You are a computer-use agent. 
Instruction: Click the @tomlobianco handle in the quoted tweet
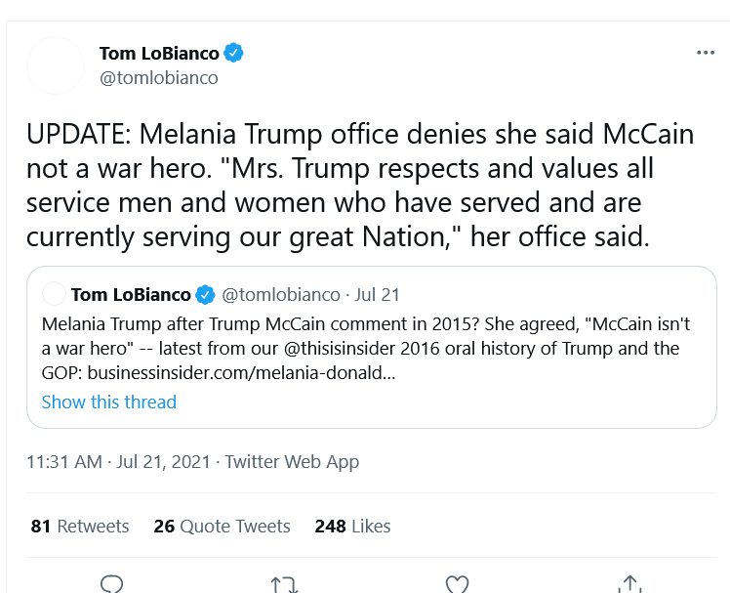[x=281, y=295]
